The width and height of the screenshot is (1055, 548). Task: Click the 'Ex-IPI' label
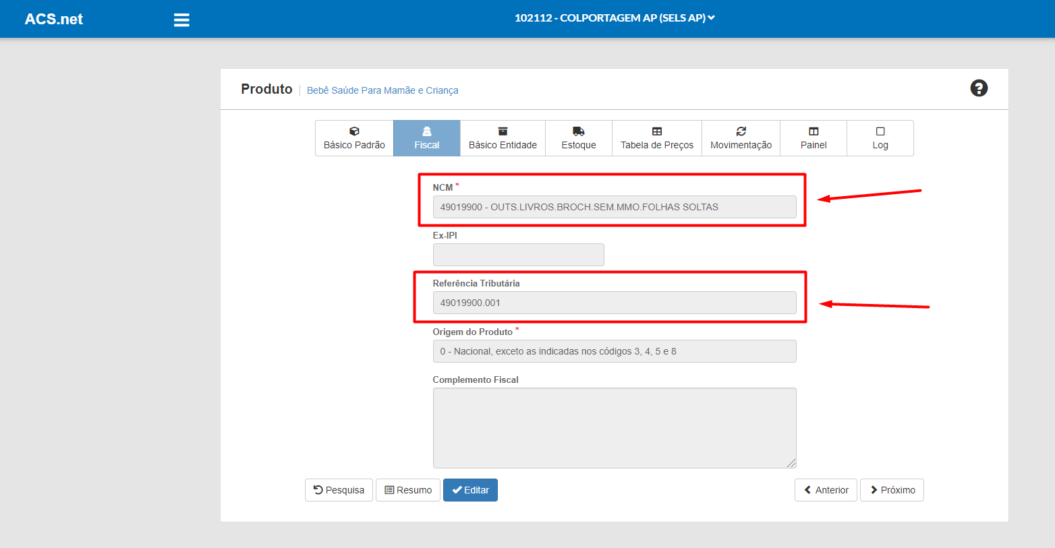(x=445, y=235)
